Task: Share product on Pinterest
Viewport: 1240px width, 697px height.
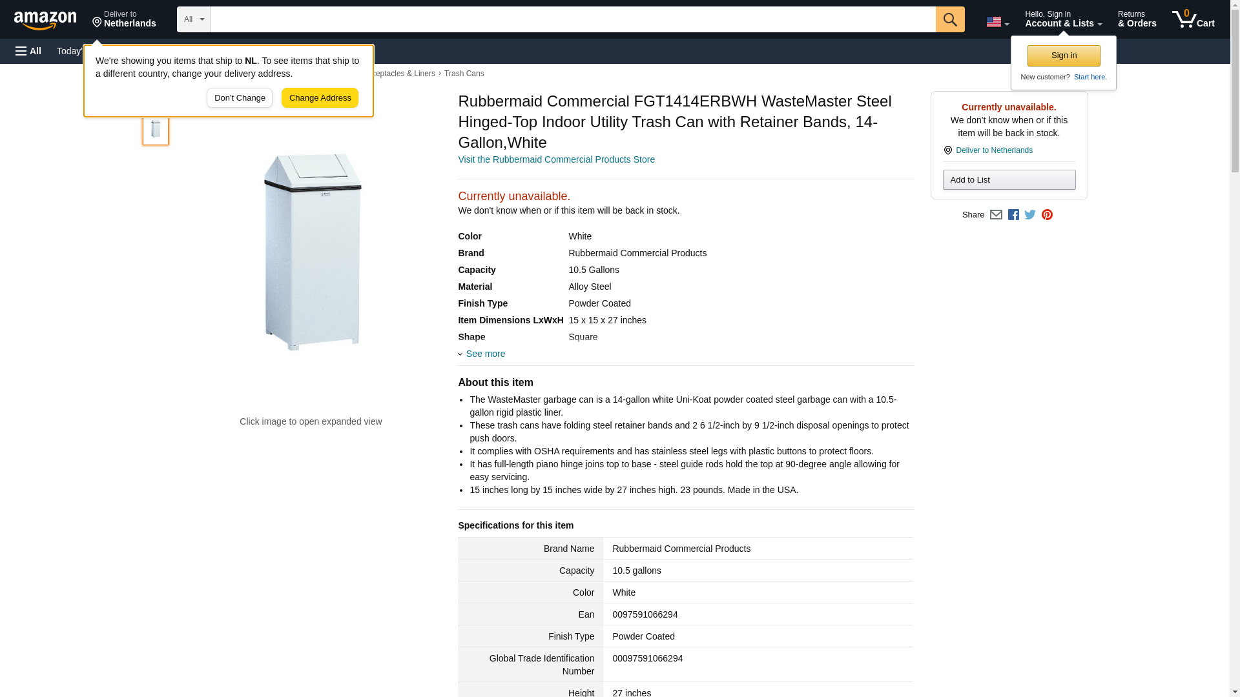Action: [1047, 215]
